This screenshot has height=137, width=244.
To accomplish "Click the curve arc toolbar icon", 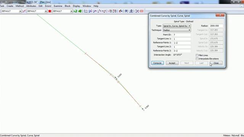I will point(104,11).
